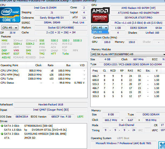Viewport: 165px width, 149px height.
Task: Click the EM64T feature label
Action: point(6,54)
